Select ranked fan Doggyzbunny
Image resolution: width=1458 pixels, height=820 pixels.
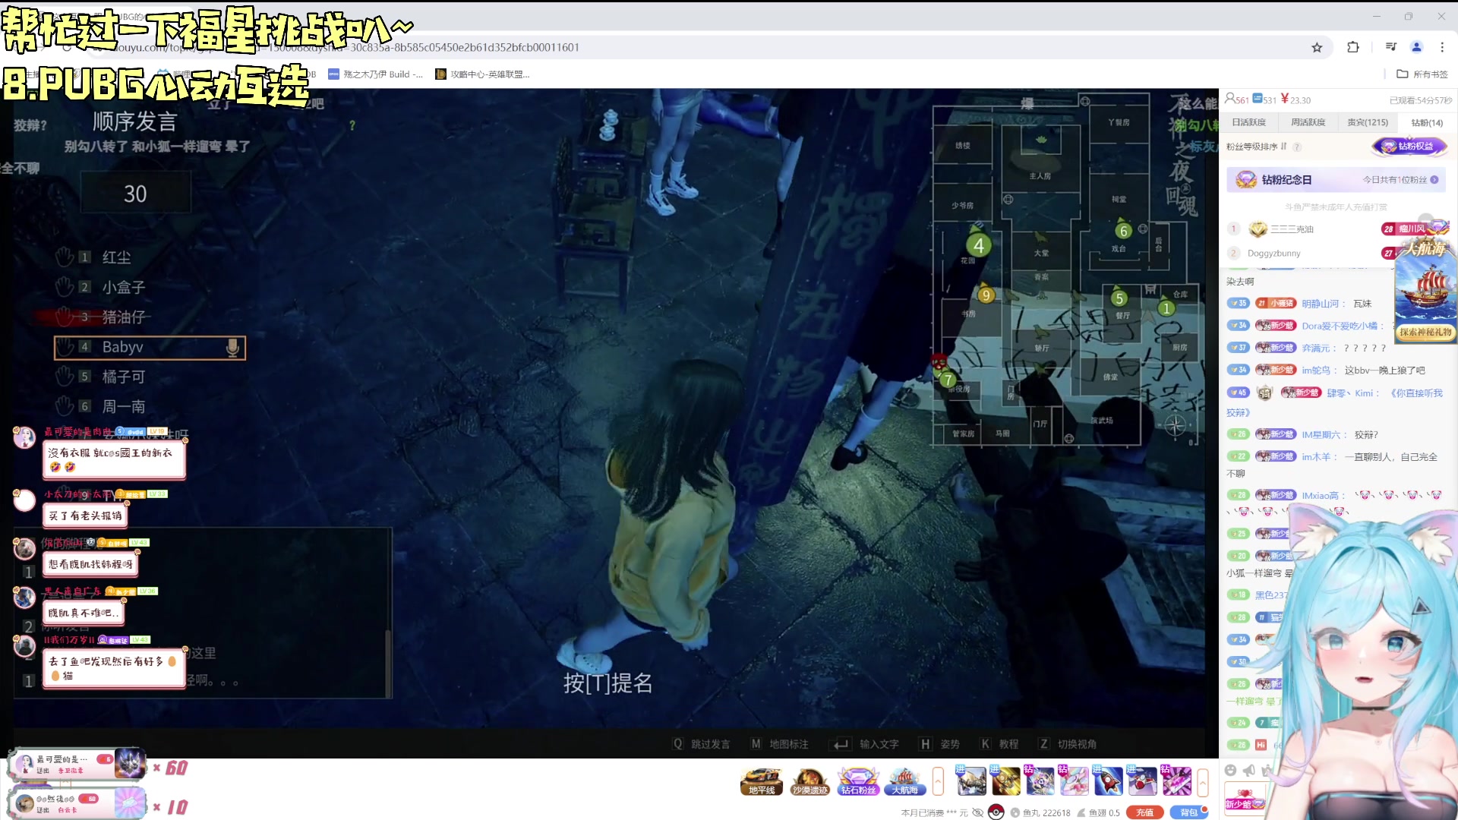click(1273, 253)
